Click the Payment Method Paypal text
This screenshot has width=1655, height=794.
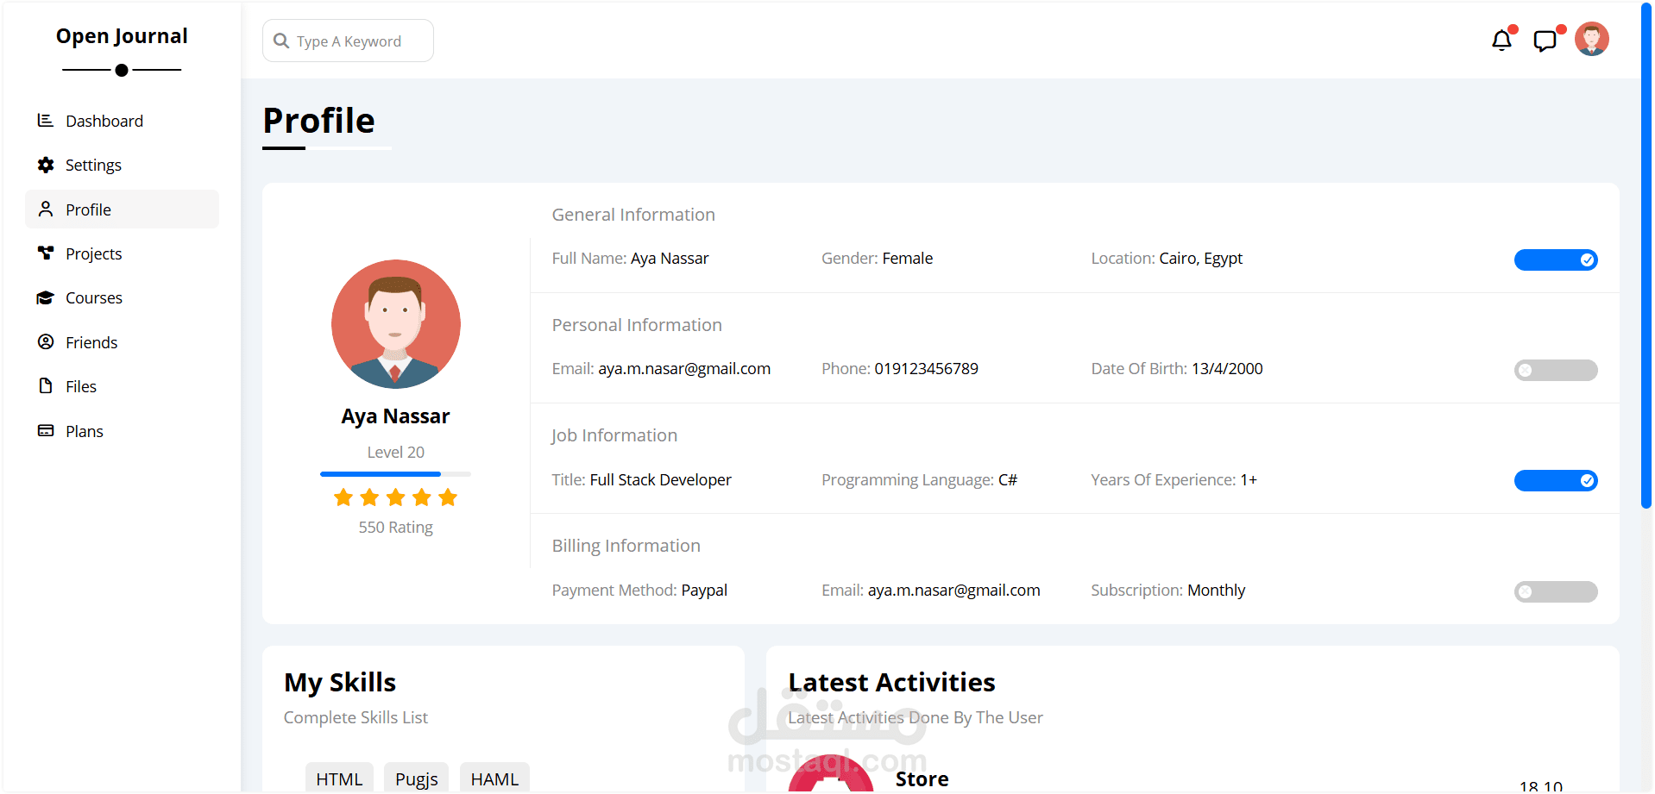coord(639,591)
